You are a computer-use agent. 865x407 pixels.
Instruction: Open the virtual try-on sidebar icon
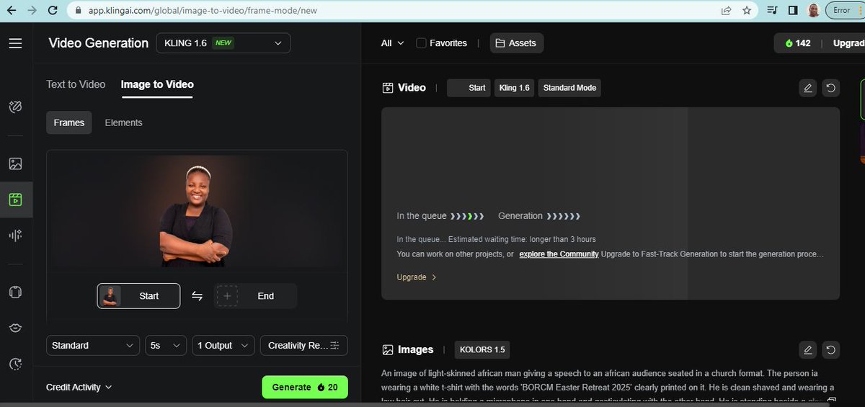pos(15,292)
